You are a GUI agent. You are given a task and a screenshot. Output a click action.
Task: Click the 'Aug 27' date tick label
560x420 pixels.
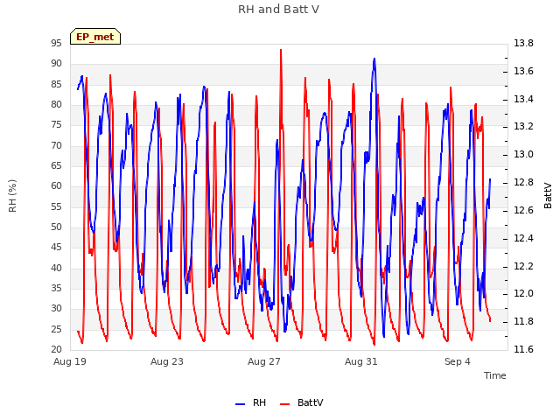tap(264, 361)
